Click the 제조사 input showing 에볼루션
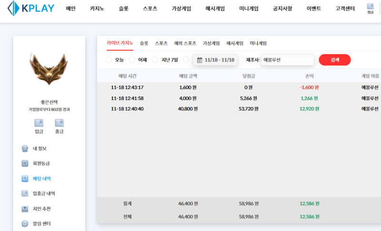Screen dimensions: 381x231 pos(288,60)
